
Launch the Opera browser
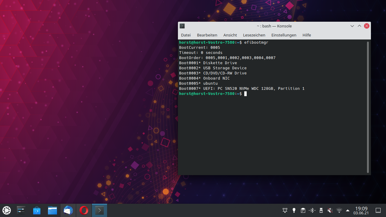pos(84,210)
